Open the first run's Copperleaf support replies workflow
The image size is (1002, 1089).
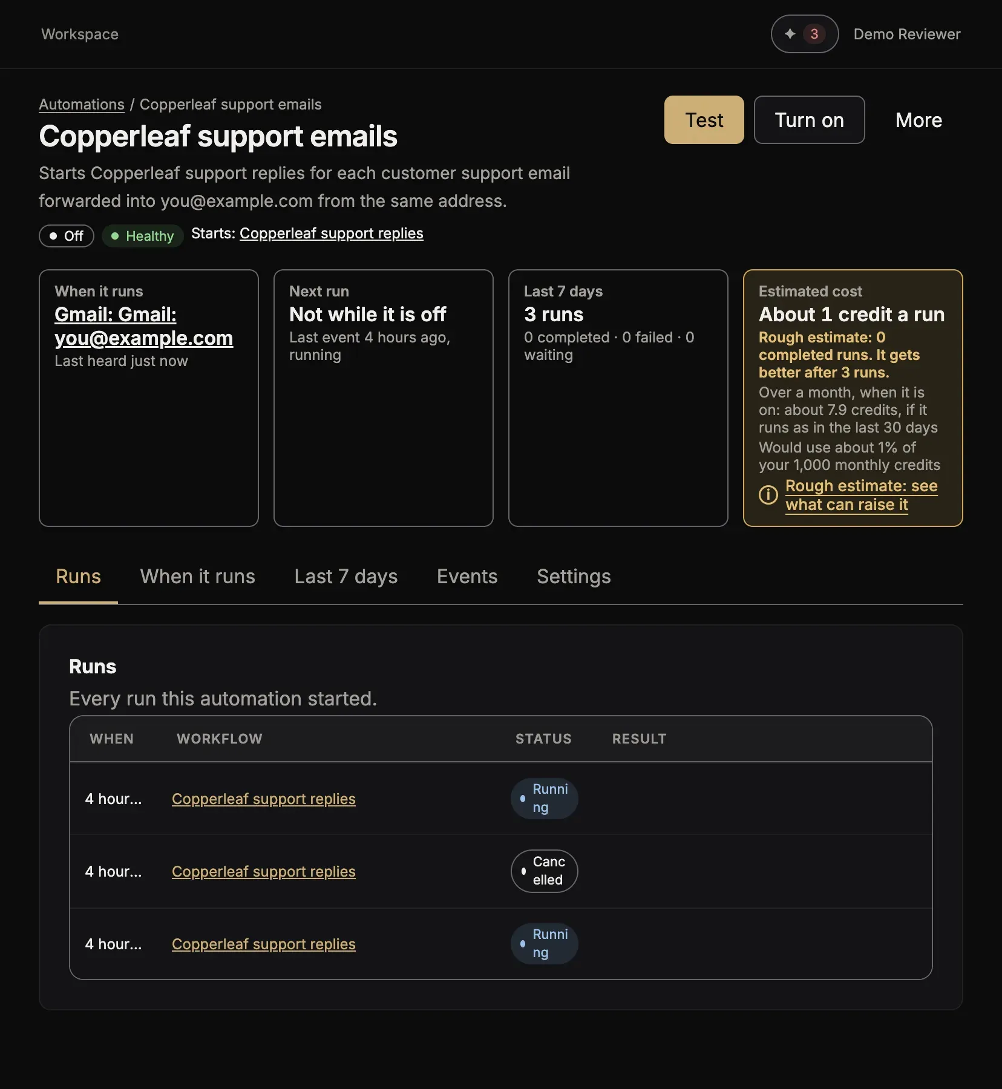[x=264, y=799]
